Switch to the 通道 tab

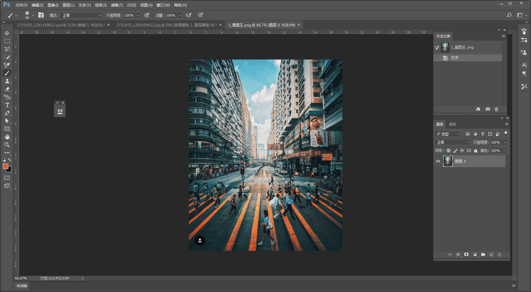pyautogui.click(x=452, y=124)
